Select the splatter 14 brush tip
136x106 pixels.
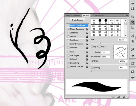(112, 33)
